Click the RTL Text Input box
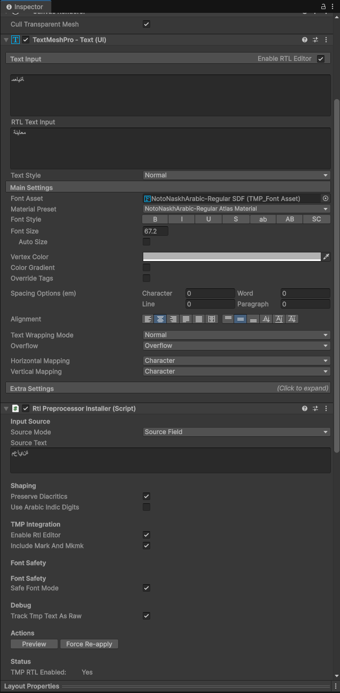Image resolution: width=340 pixels, height=693 pixels. pyautogui.click(x=171, y=148)
